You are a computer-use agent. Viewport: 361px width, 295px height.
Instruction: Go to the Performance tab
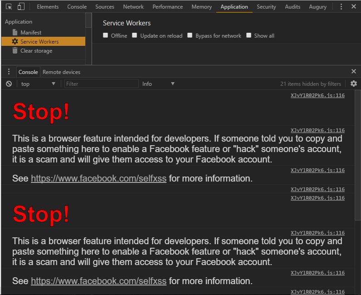[168, 7]
